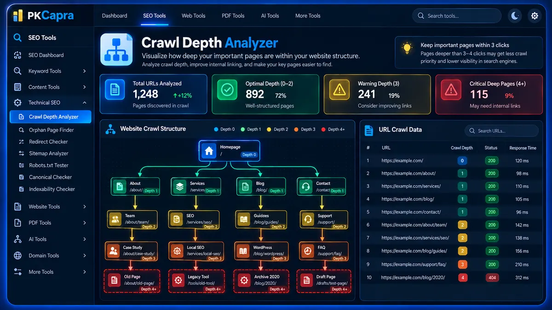Go to AI Tools top tab

pos(270,16)
